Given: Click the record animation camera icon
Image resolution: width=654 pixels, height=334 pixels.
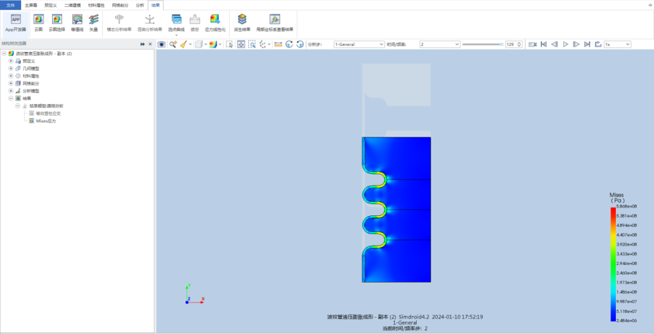Looking at the screenshot, I should [x=532, y=44].
